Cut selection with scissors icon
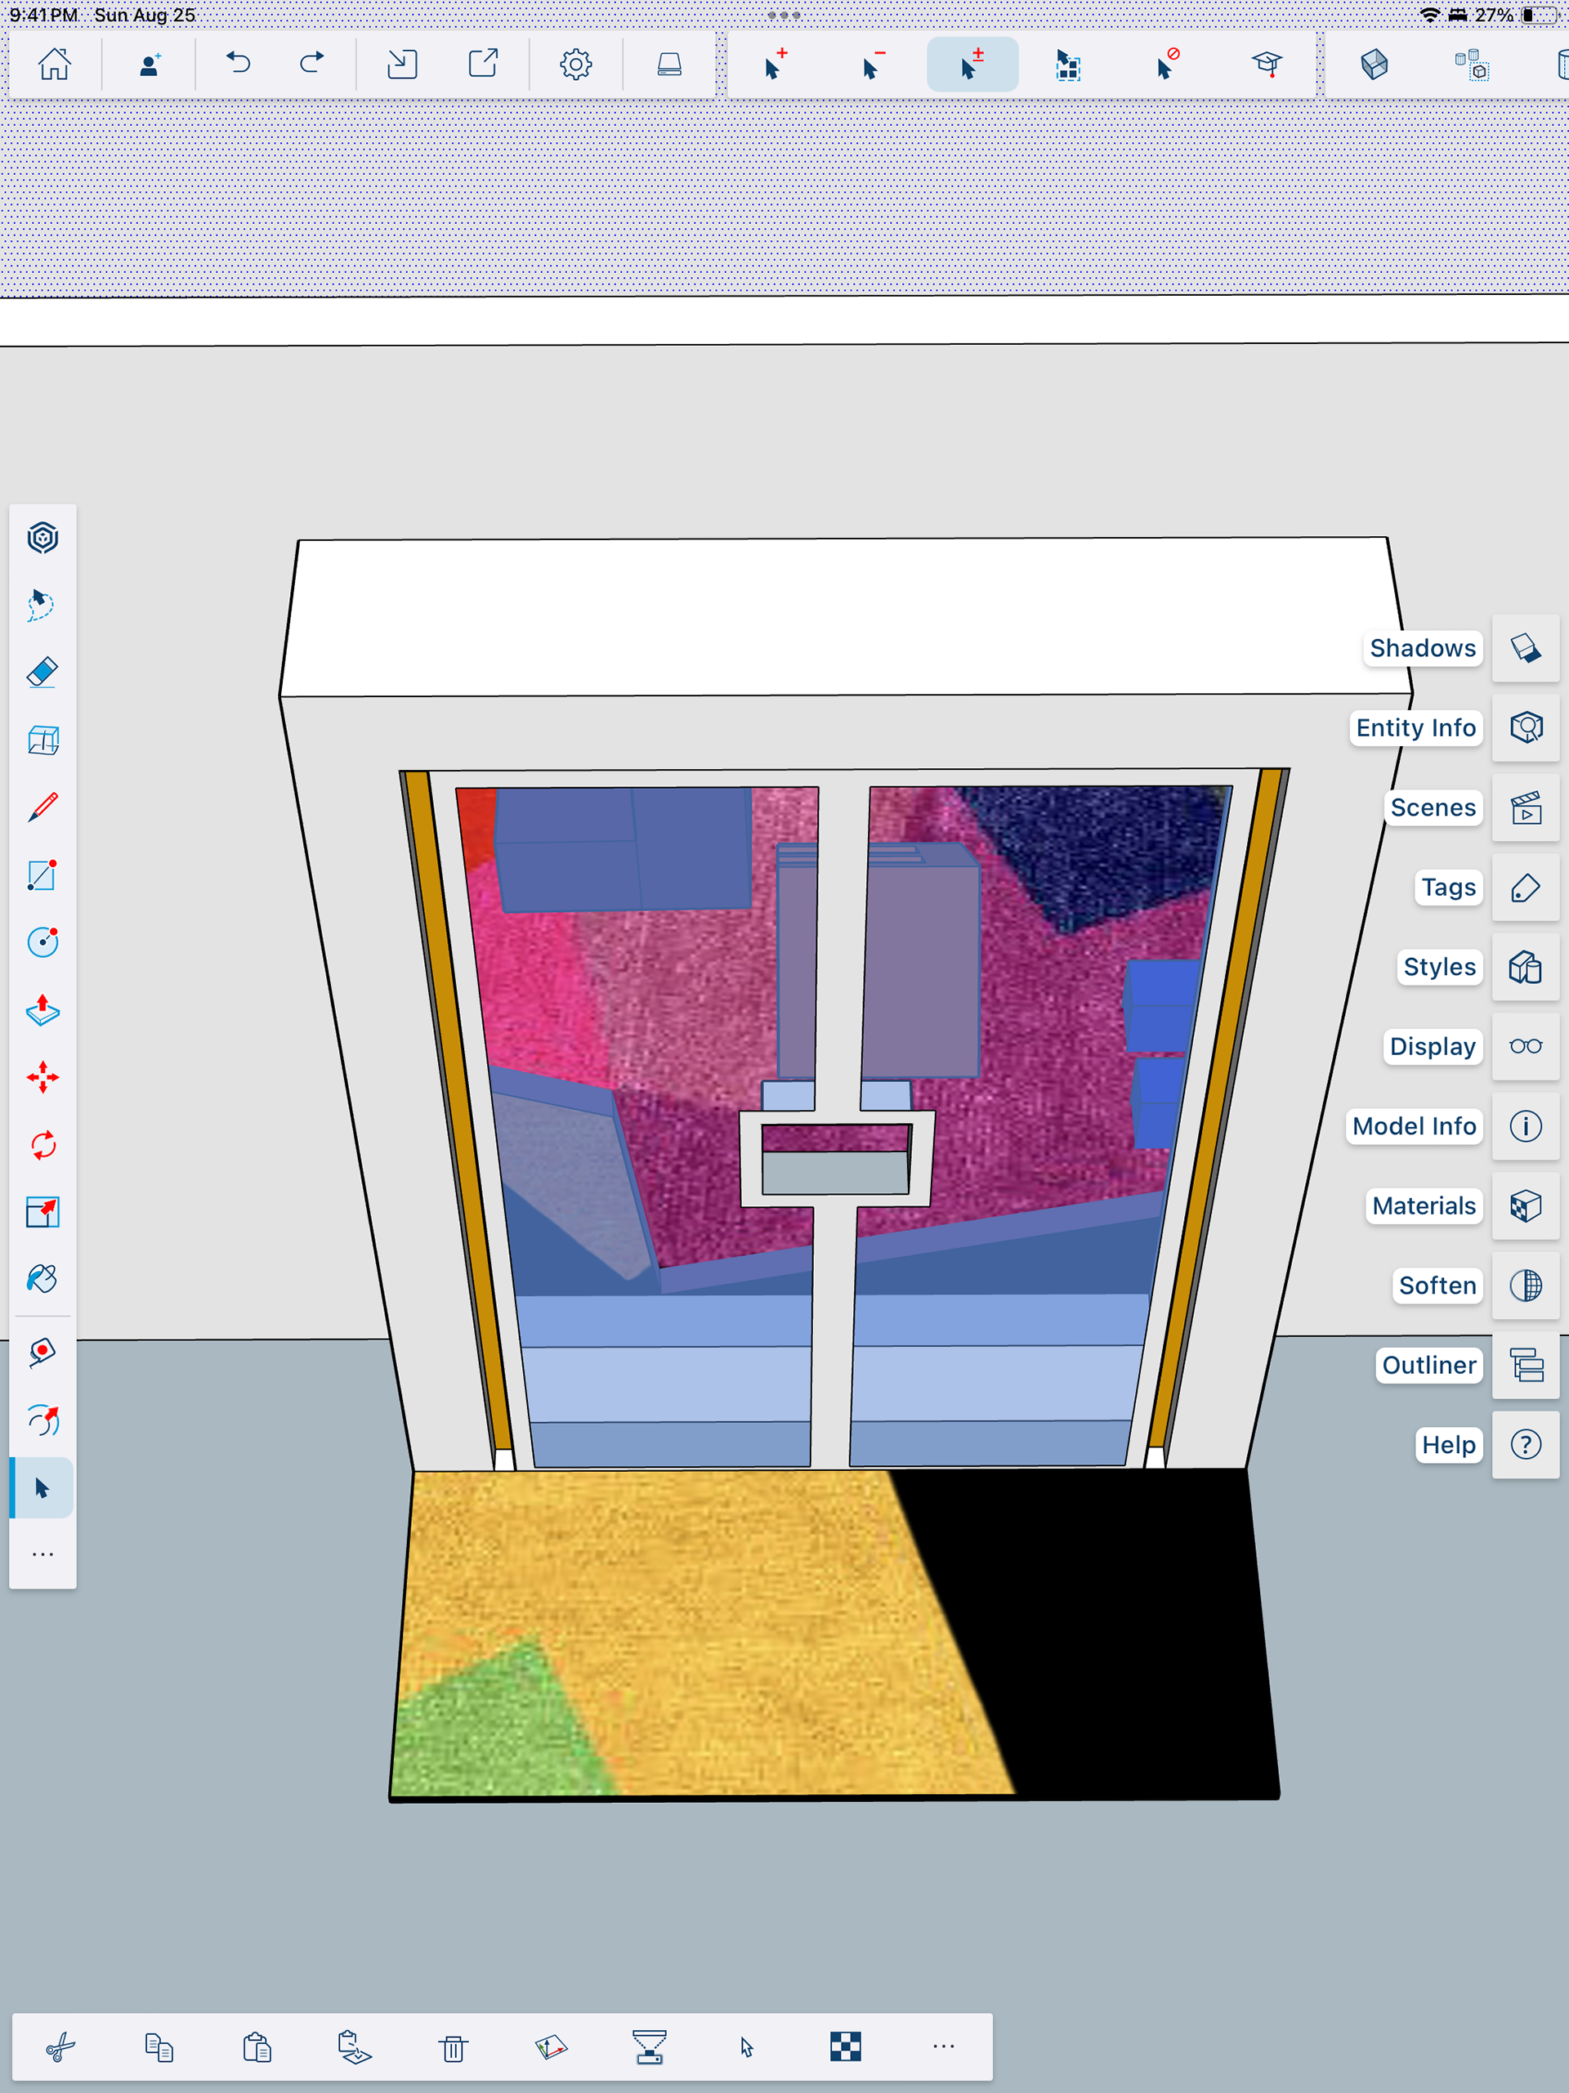Viewport: 1569px width, 2093px height. tap(61, 2046)
